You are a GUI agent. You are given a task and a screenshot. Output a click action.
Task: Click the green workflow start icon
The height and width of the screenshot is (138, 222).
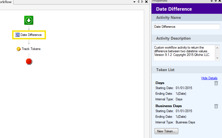(29, 20)
